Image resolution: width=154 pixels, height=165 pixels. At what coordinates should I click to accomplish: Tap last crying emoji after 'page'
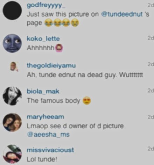tap(75, 23)
